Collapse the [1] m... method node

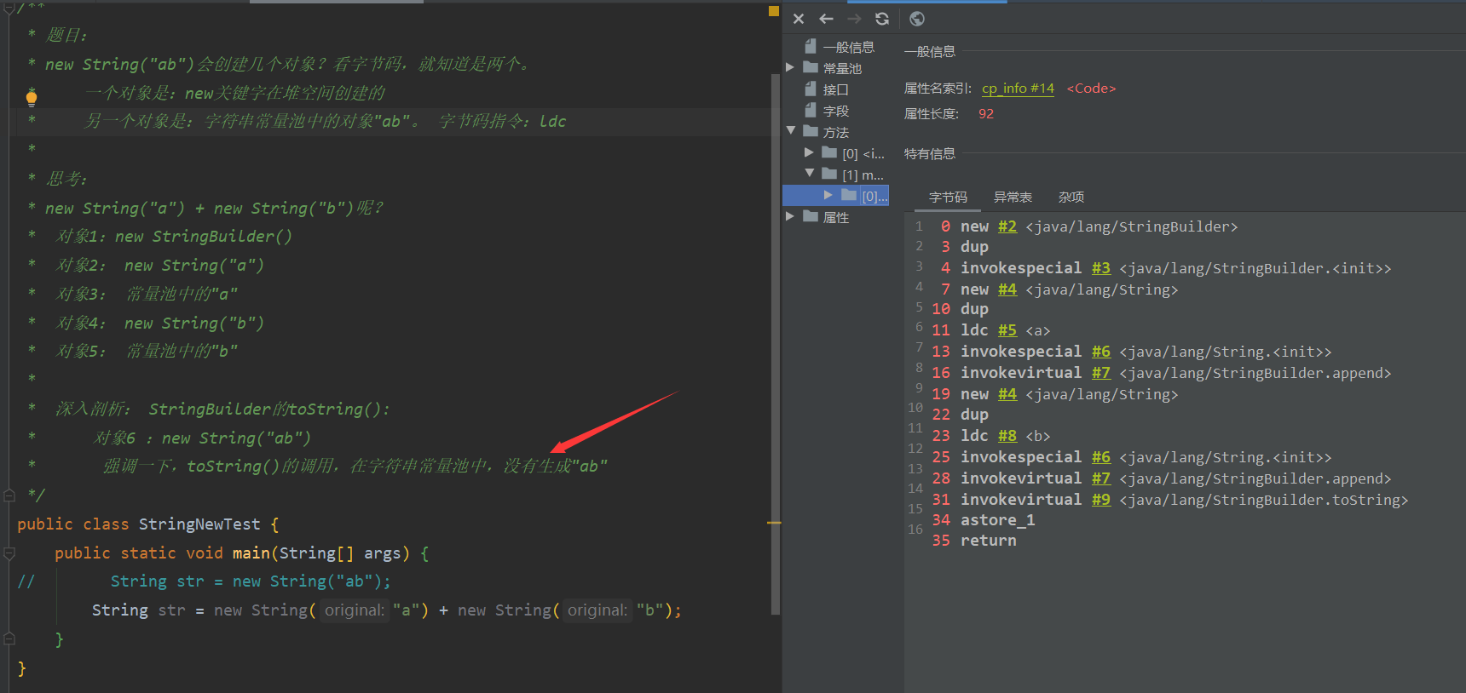point(810,173)
